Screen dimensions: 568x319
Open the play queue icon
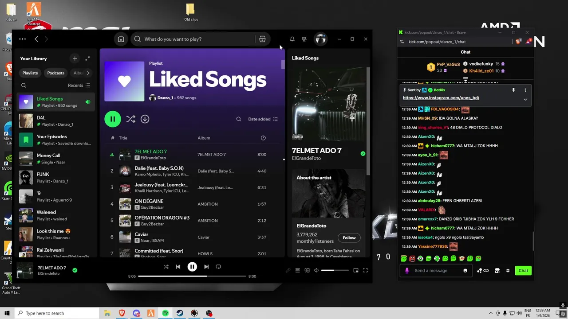298,270
